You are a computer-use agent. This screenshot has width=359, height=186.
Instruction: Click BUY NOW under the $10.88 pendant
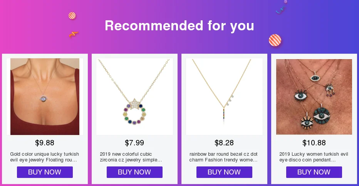point(314,172)
